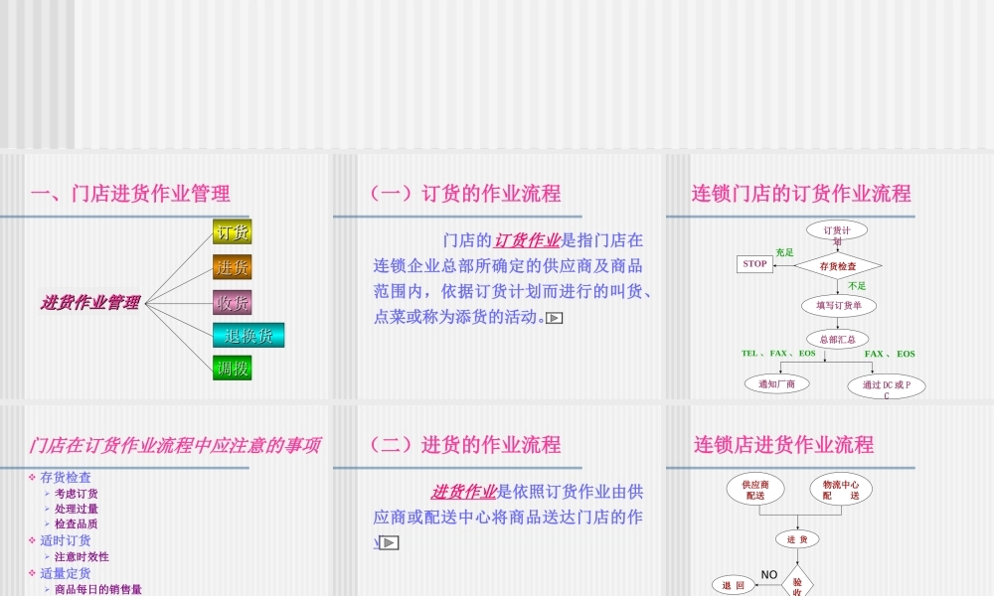Select the line 应商或配送中心将商品送达门店的作
Screen dimensions: 994x596
click(508, 518)
